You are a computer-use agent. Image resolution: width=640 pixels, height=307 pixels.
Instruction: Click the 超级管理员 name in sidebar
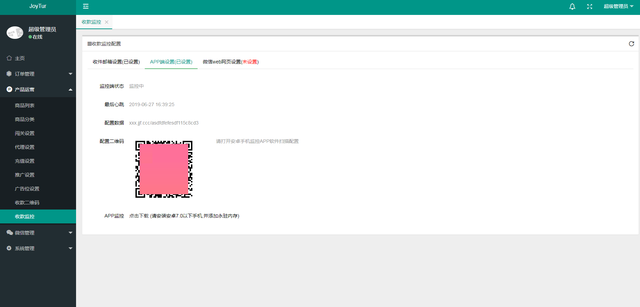point(42,29)
